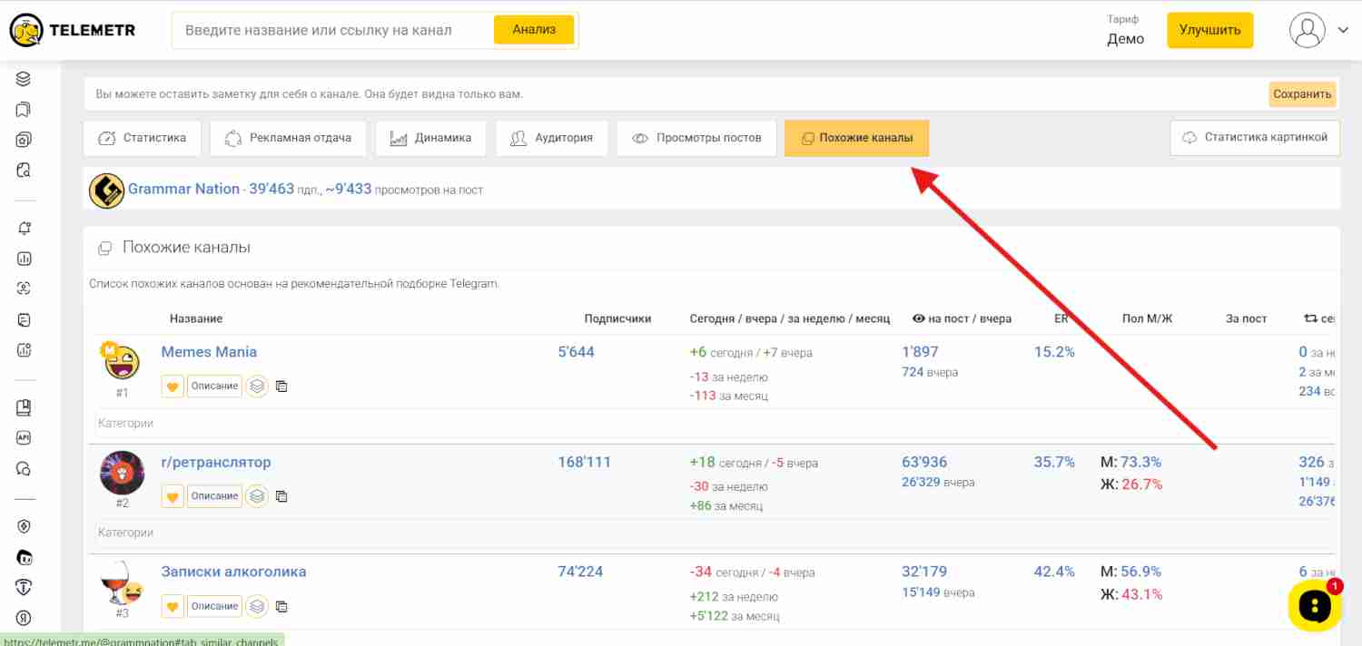This screenshot has height=646, width=1362.
Task: Toggle favorite heart for r/ретранслятор
Action: 173,496
